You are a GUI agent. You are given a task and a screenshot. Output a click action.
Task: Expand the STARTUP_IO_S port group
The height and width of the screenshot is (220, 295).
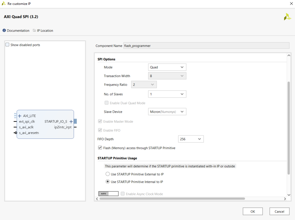click(71, 122)
